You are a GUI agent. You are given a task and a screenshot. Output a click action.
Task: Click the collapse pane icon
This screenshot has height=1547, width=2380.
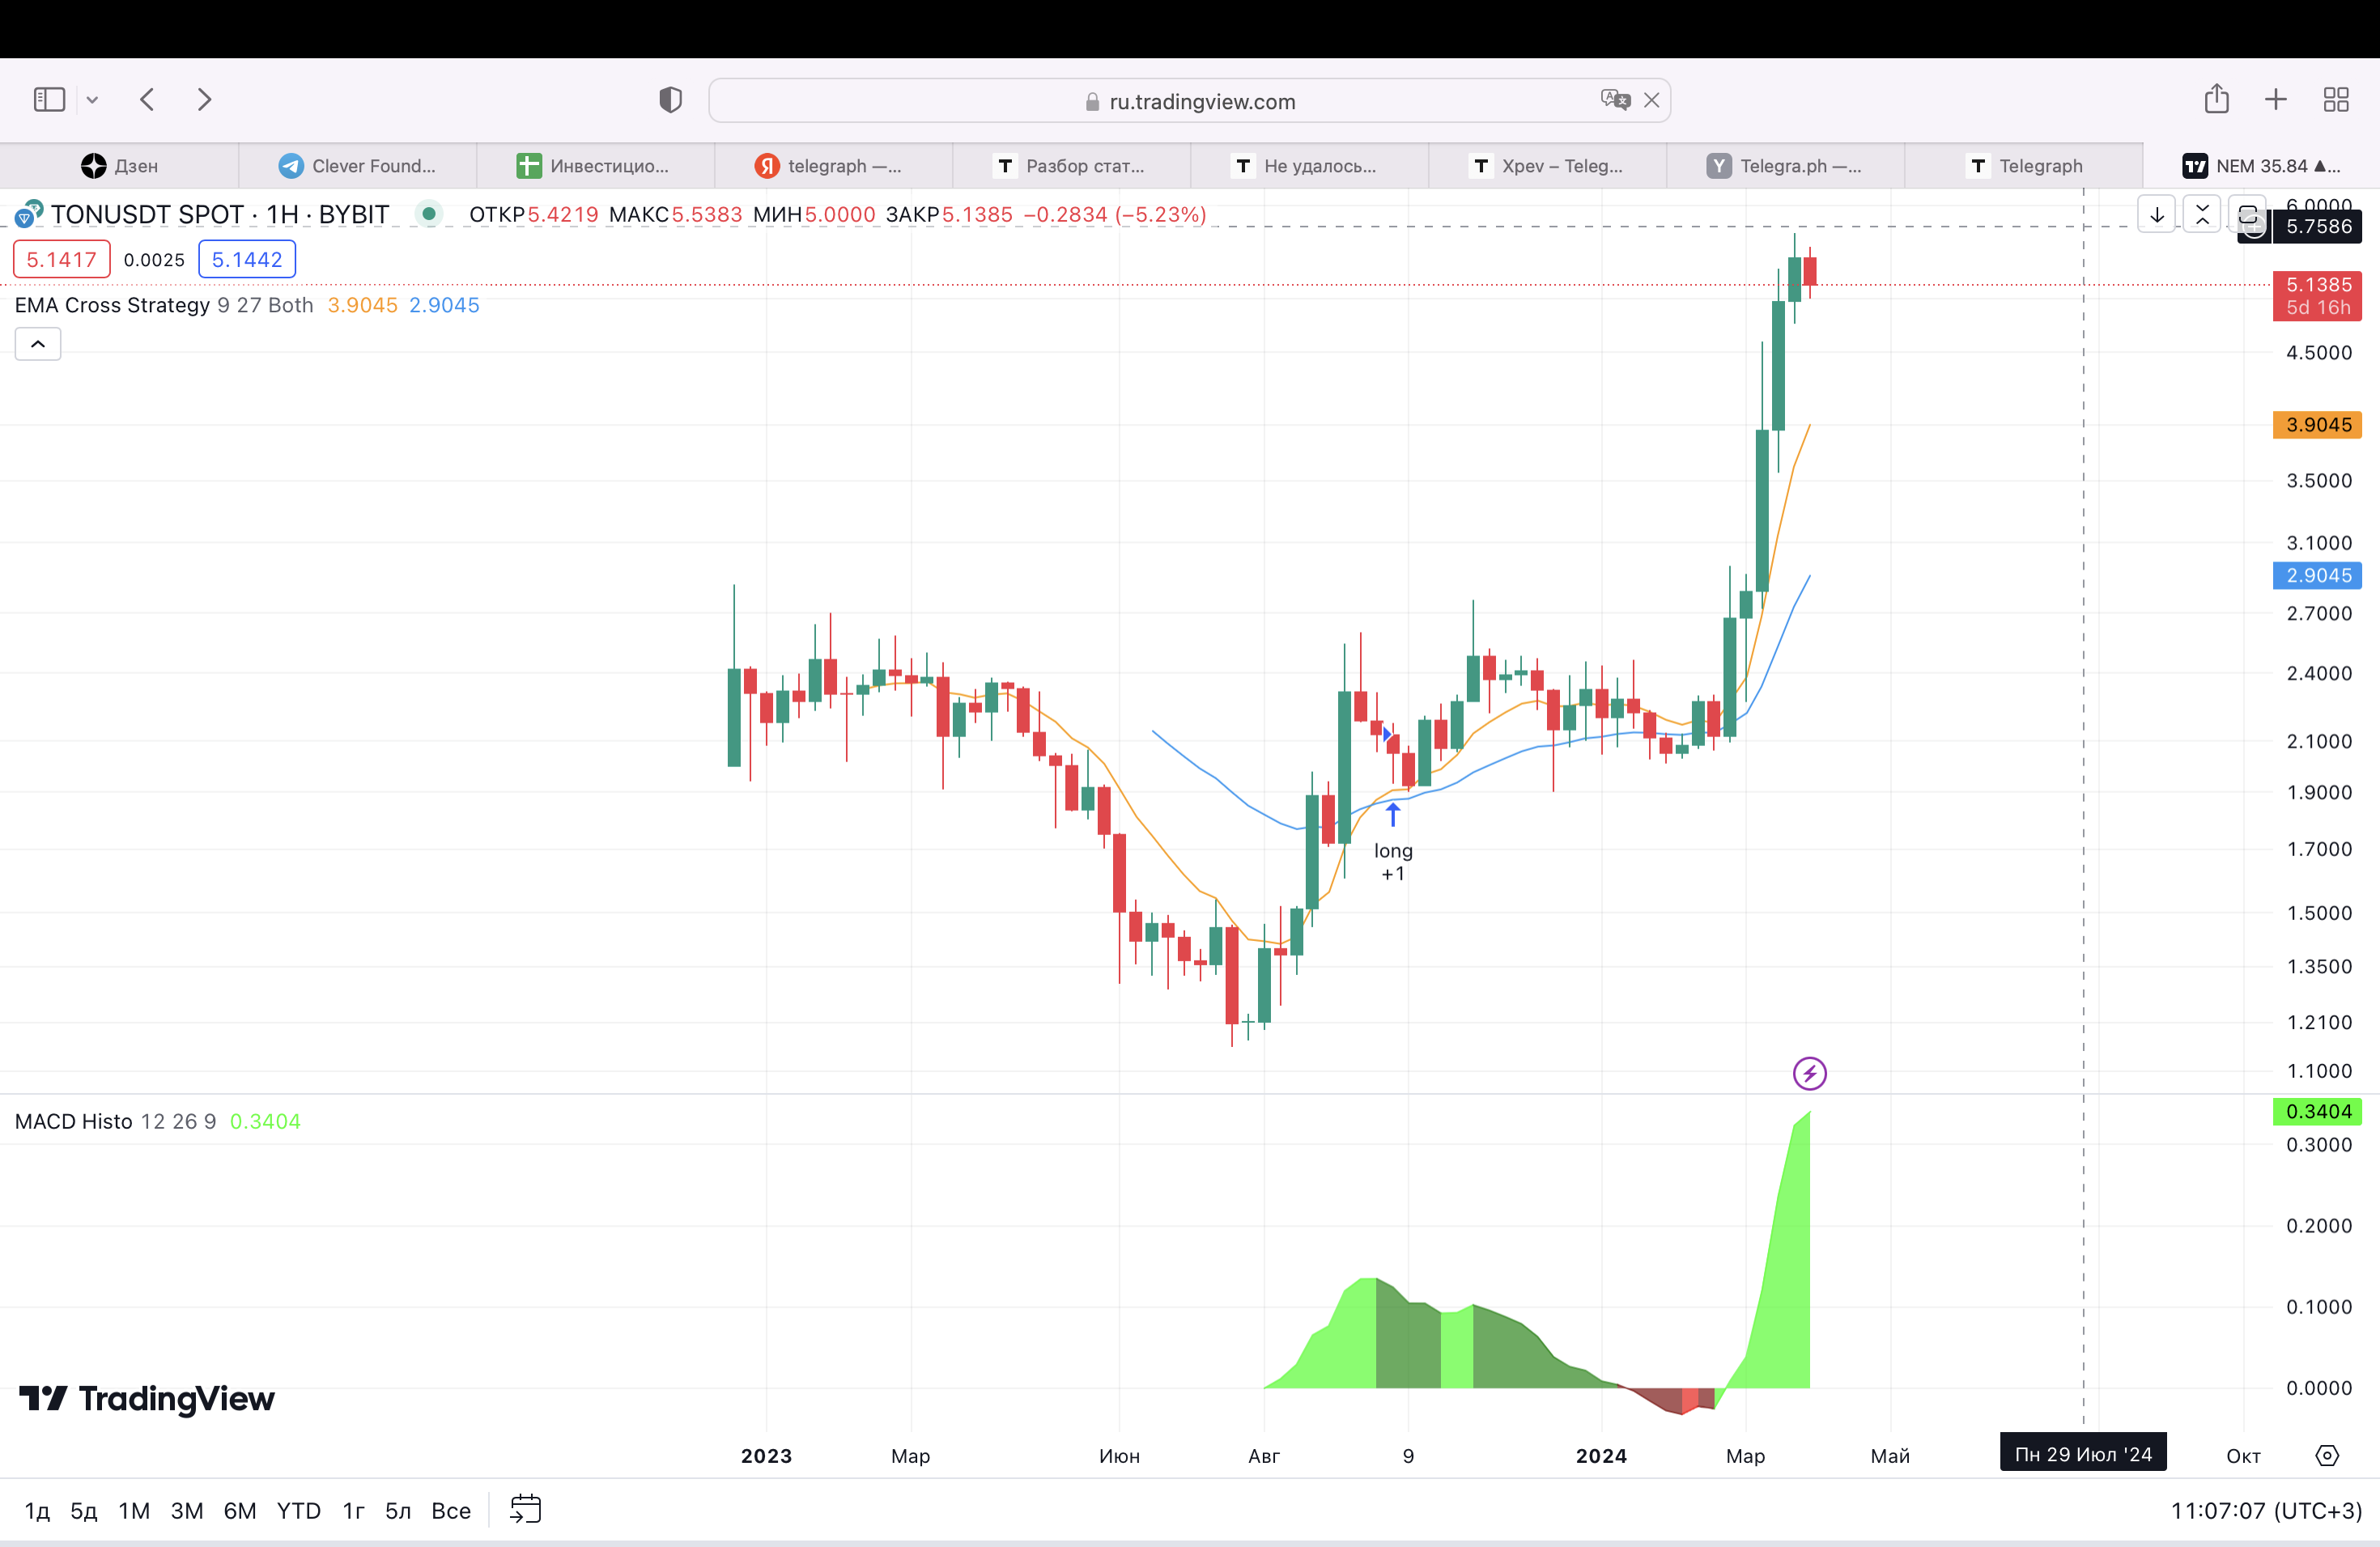pos(2202,215)
